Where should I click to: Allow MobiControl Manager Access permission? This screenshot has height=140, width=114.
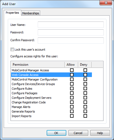point(72,70)
